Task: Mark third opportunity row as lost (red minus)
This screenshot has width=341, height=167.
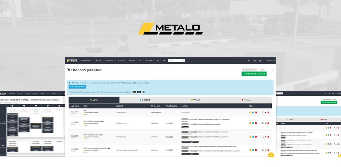Action: (256, 137)
